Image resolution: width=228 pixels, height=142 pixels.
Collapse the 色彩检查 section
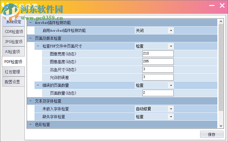pyautogui.click(x=30, y=124)
